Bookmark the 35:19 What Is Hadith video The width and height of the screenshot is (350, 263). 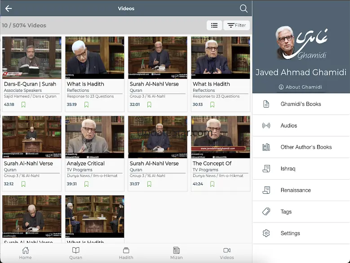pyautogui.click(x=86, y=104)
